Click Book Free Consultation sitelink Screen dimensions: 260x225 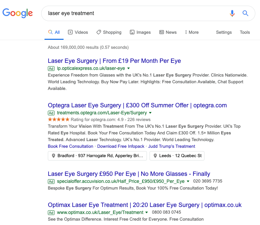click(x=71, y=146)
